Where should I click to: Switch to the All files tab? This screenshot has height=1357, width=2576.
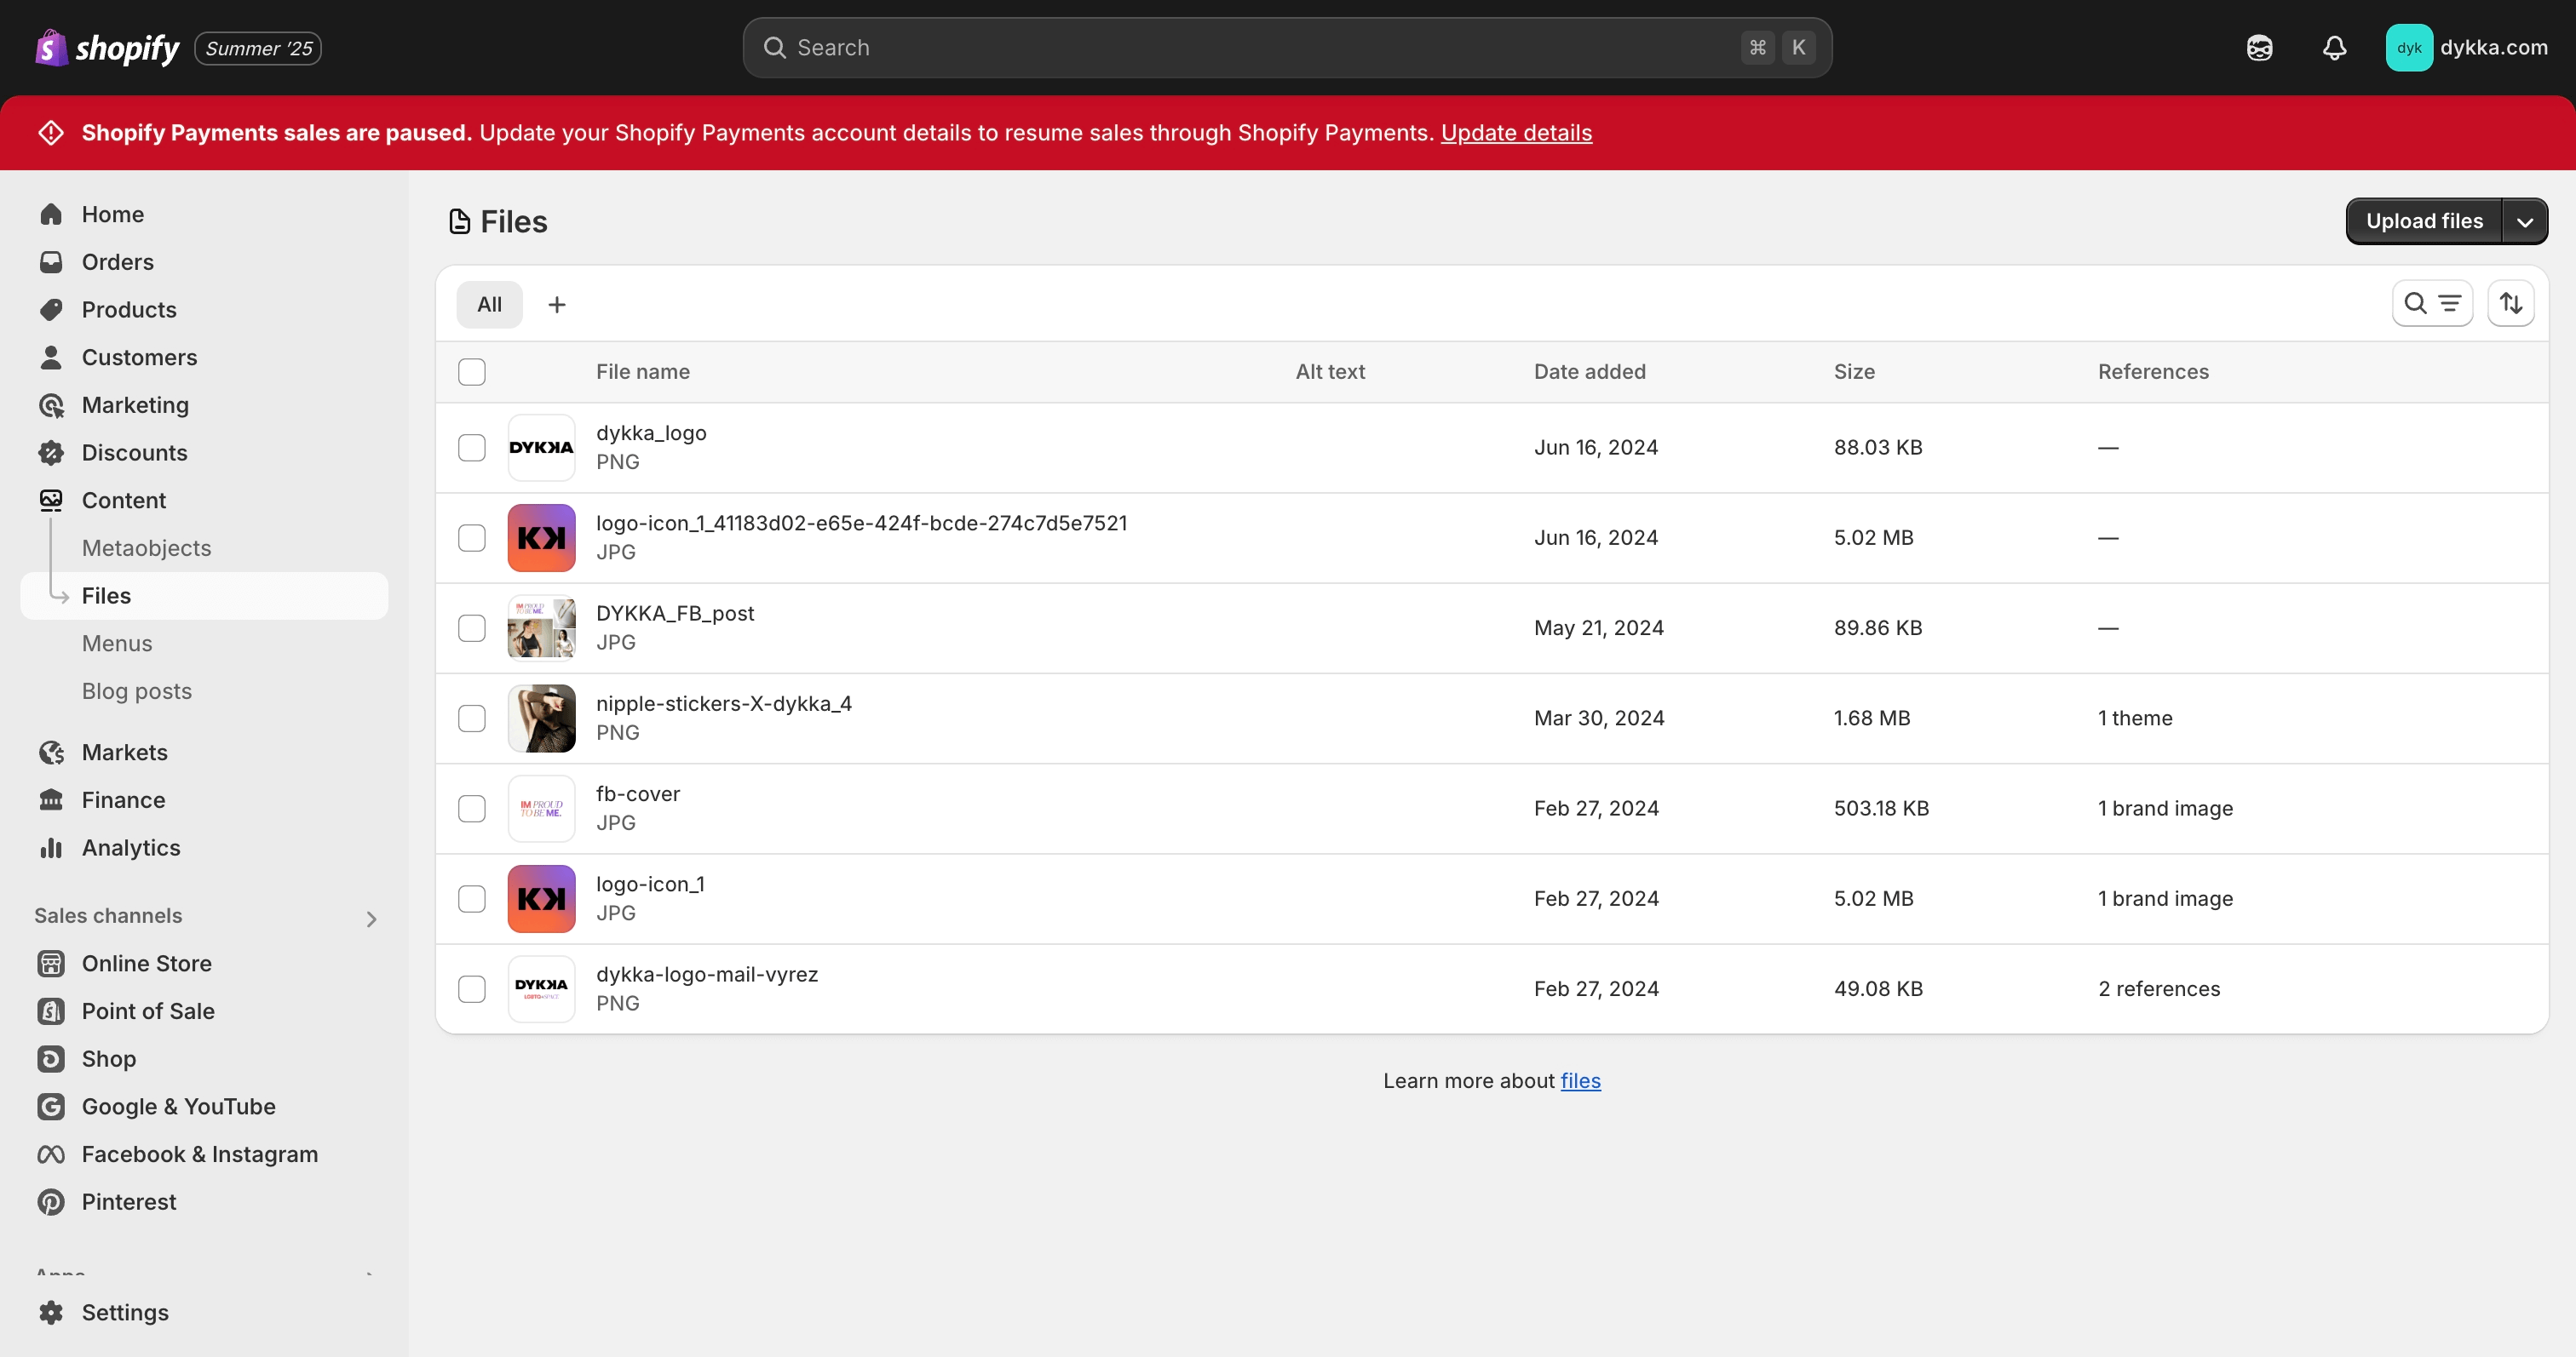[489, 305]
